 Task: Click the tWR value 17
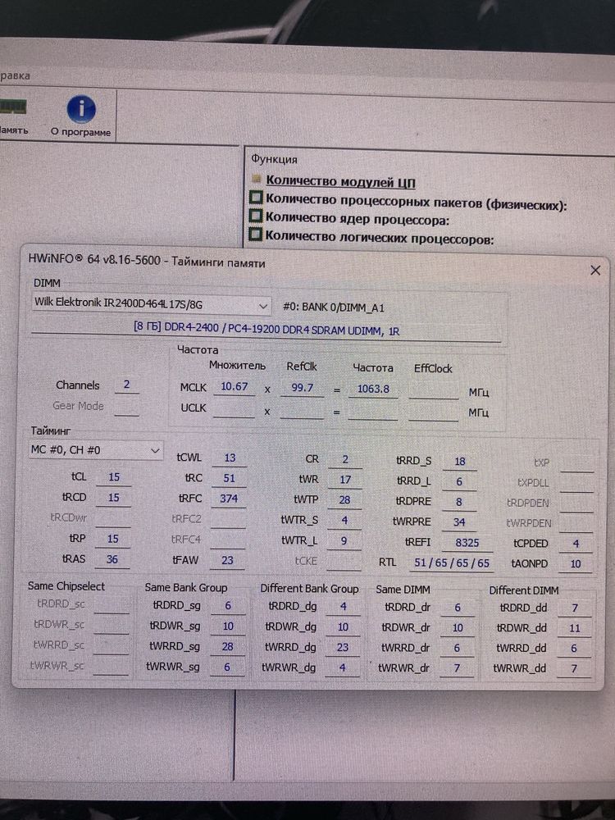[345, 480]
